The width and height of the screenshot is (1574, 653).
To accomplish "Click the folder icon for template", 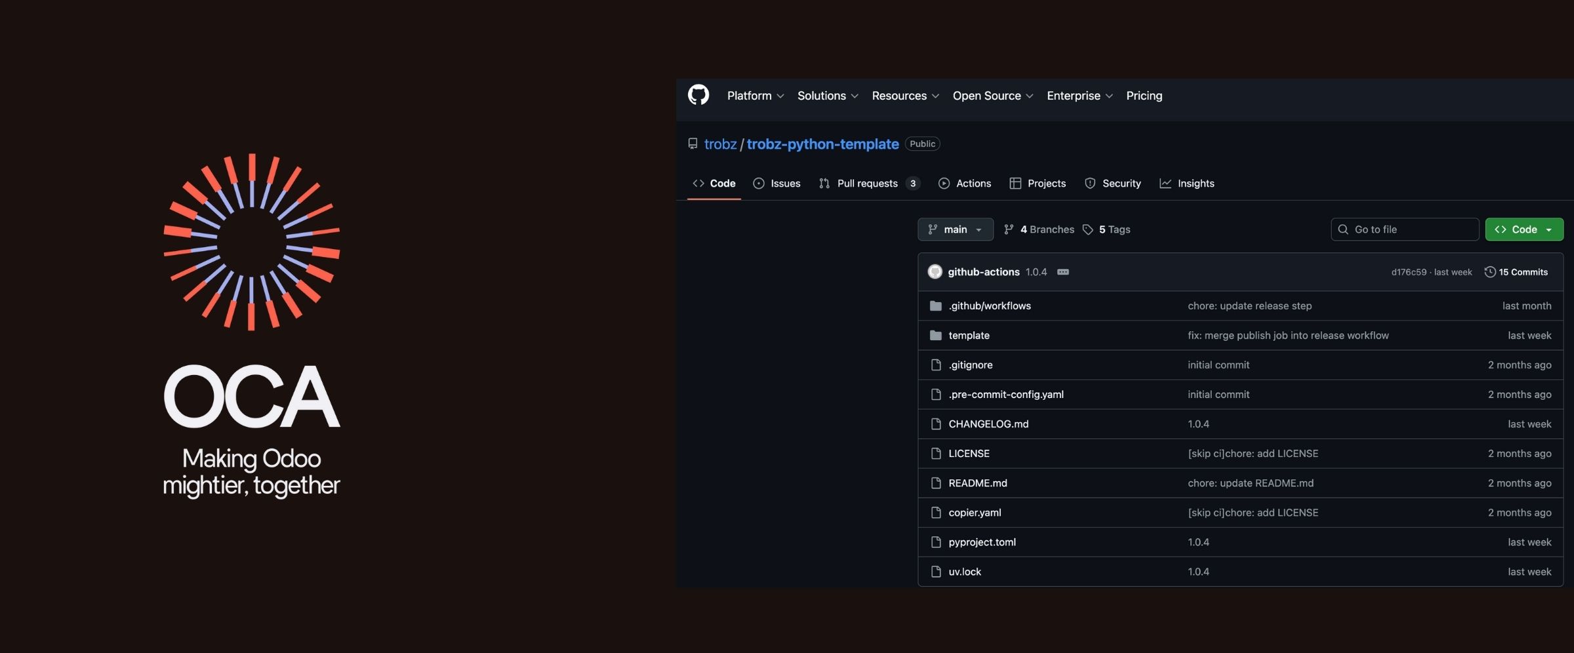I will (x=936, y=335).
